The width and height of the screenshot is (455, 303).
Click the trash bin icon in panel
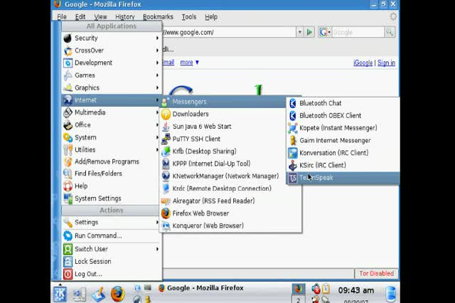tap(390, 294)
